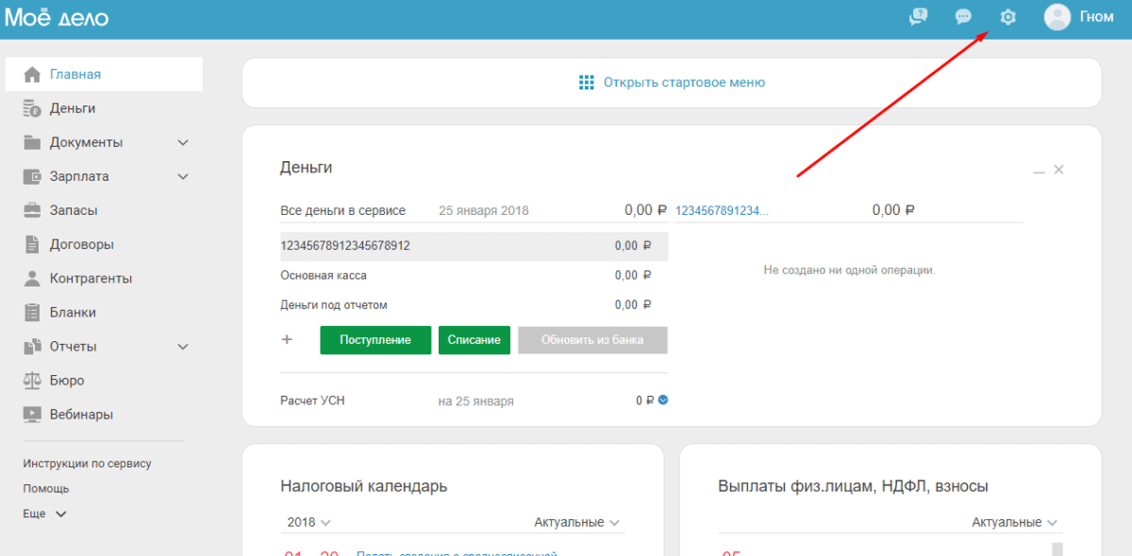1132x556 pixels.
Task: Click the user avatar icon
Action: click(x=1057, y=17)
